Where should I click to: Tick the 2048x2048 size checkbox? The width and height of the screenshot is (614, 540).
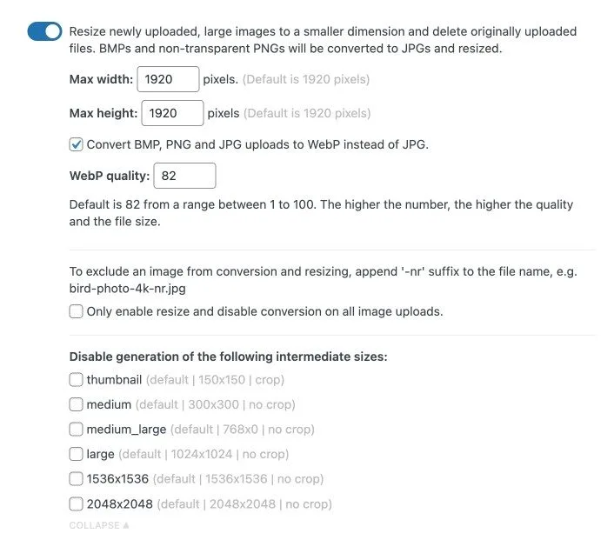tap(77, 503)
